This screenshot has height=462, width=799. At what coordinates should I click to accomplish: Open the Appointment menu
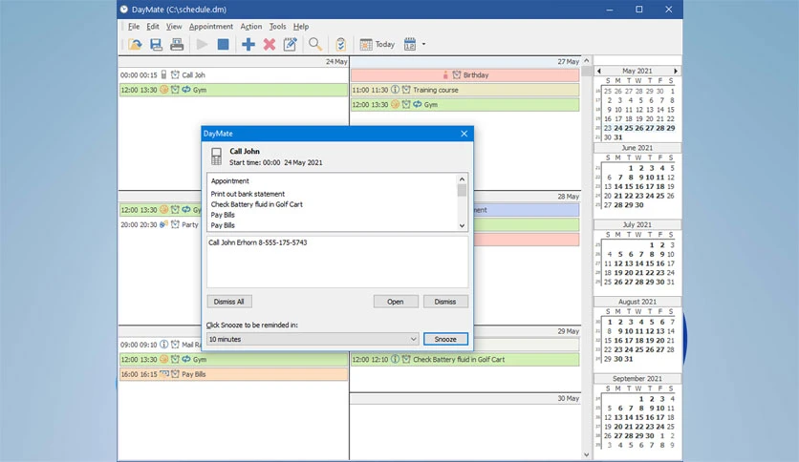tap(211, 27)
